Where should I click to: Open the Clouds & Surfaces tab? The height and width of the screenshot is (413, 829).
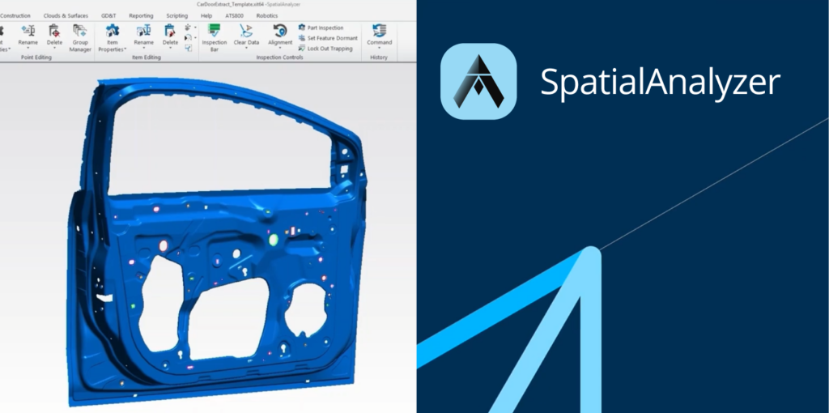pos(66,16)
